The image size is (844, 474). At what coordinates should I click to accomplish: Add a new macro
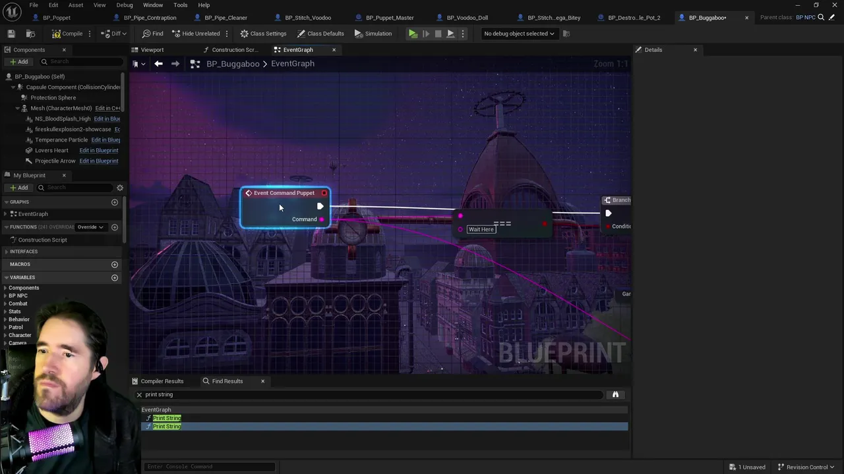coord(115,264)
